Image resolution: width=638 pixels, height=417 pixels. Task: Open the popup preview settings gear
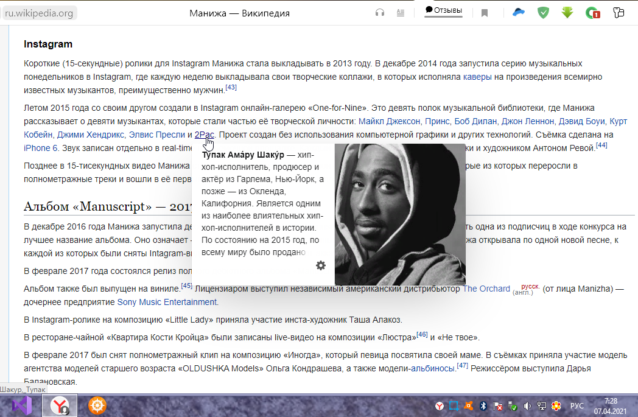click(x=321, y=265)
